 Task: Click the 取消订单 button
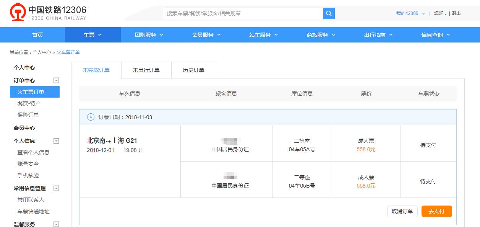(402, 211)
